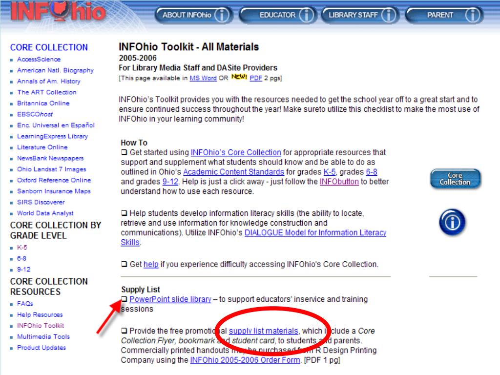The height and width of the screenshot is (375, 500).
Task: Click the info icon on EDUCATOR button
Action: 307,15
